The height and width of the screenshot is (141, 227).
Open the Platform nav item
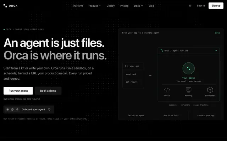point(78,6)
